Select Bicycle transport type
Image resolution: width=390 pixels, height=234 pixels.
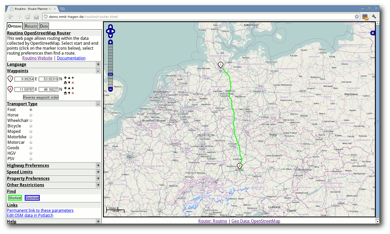coord(31,126)
